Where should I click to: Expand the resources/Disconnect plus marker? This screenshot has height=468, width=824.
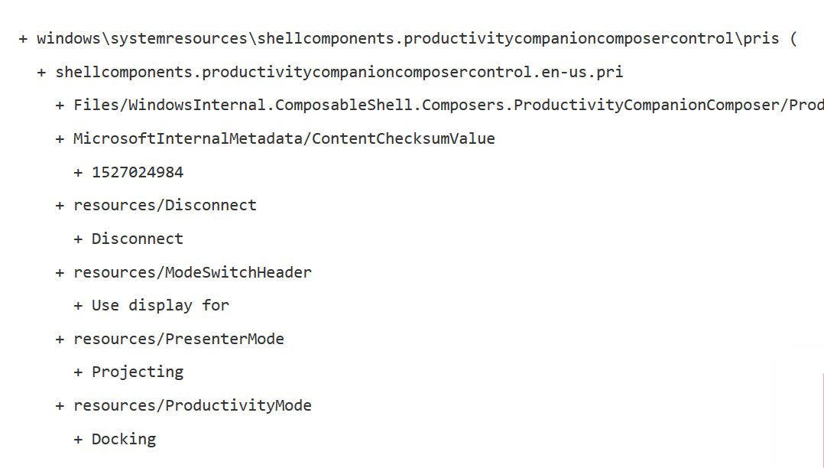(60, 205)
